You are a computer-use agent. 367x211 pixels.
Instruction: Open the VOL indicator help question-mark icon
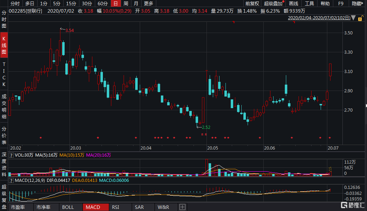[11, 155]
